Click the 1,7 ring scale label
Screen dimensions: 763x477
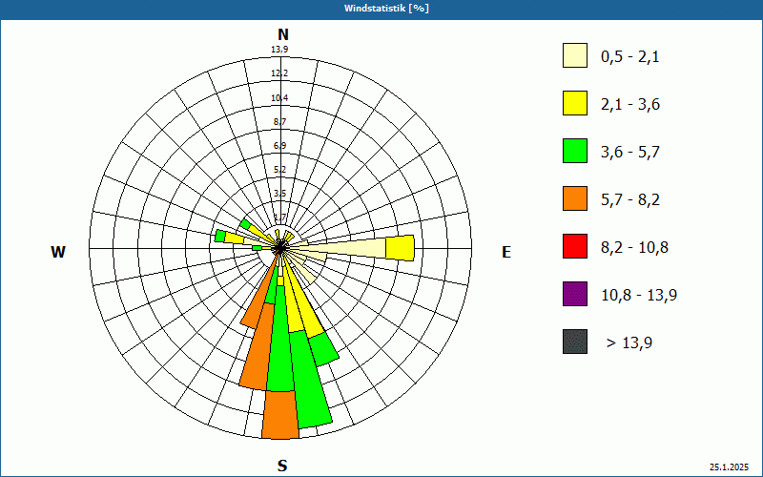click(x=279, y=218)
